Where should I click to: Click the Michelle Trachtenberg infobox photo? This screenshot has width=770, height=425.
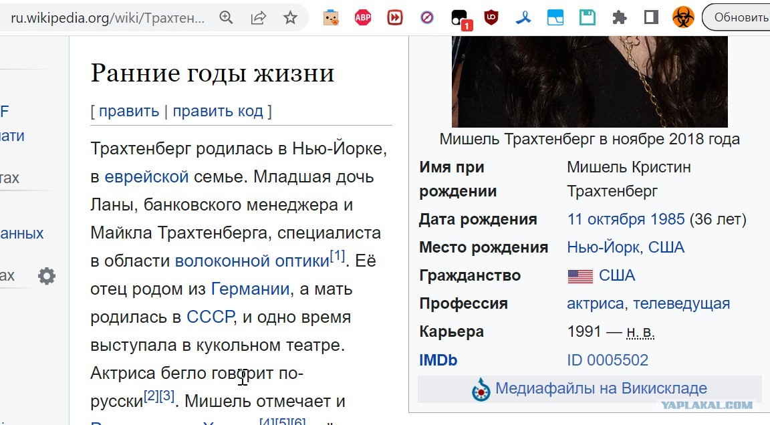tap(590, 82)
